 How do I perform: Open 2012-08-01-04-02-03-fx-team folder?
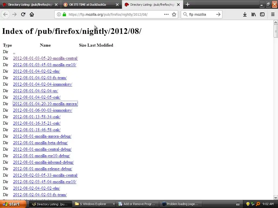[x=40, y=78]
